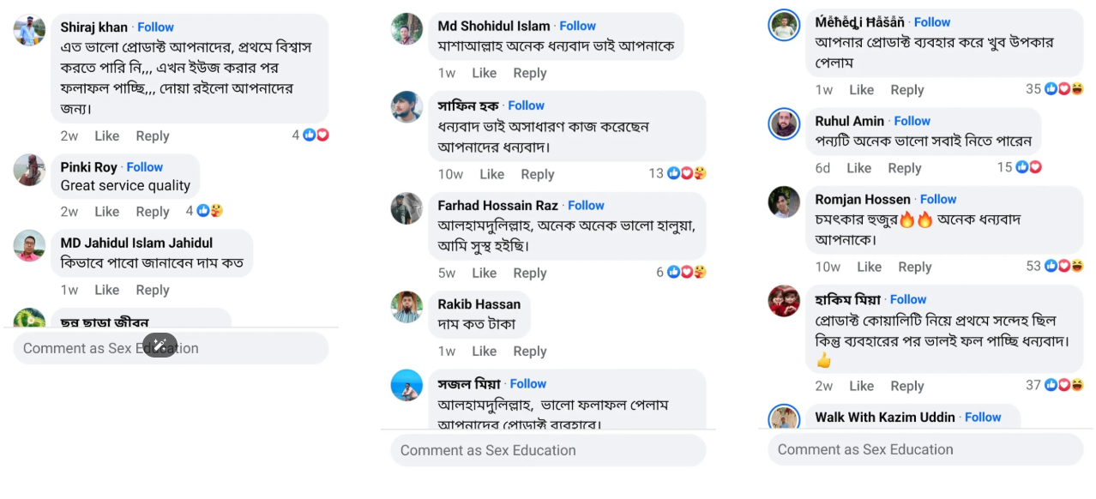Reply to Rakib Hassan's comment

click(x=529, y=351)
